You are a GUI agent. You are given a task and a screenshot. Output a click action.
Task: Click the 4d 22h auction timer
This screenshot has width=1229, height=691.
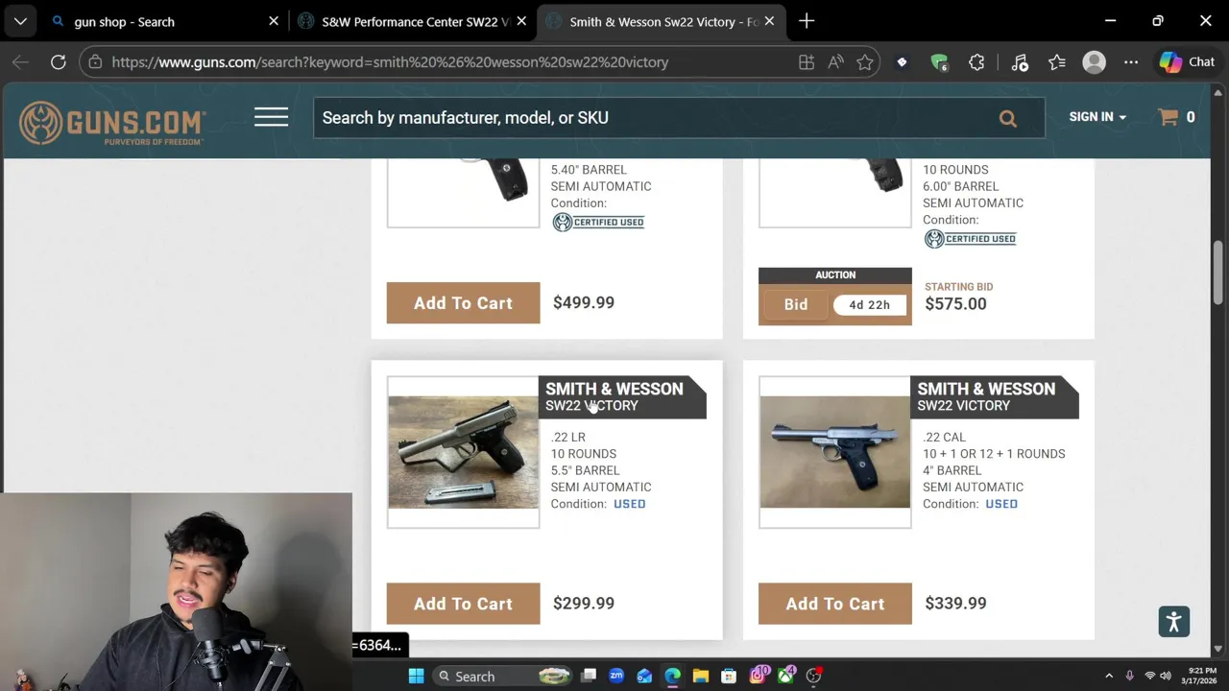(869, 304)
